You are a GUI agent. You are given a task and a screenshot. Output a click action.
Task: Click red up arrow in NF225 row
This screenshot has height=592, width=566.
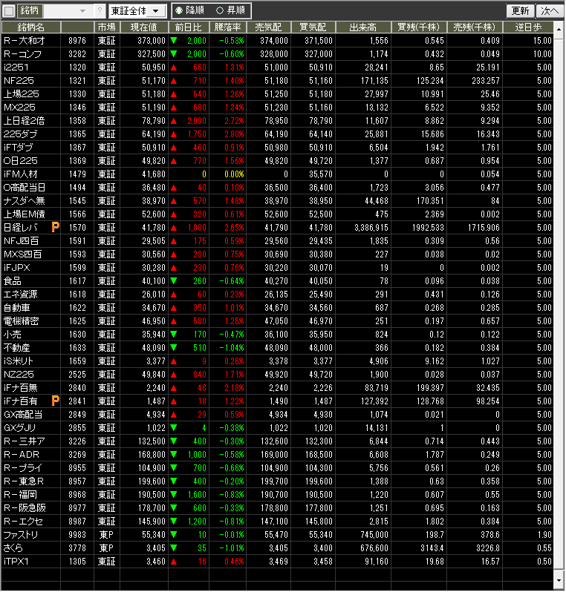pyautogui.click(x=174, y=81)
